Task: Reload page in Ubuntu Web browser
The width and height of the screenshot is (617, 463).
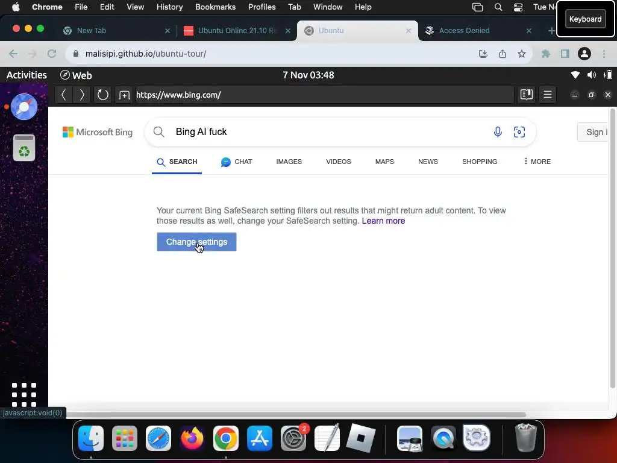Action: click(x=102, y=95)
